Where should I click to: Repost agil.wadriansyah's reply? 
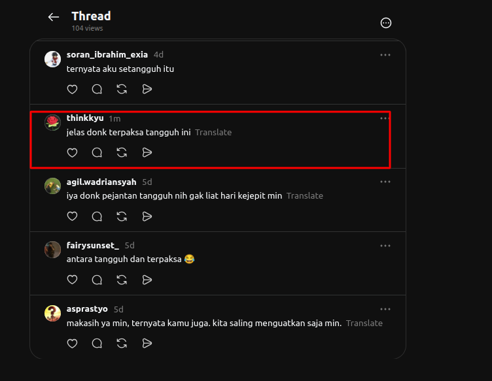[x=122, y=216]
